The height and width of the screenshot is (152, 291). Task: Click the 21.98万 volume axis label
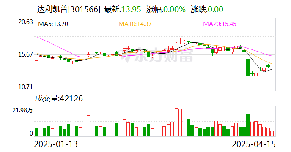22,110
